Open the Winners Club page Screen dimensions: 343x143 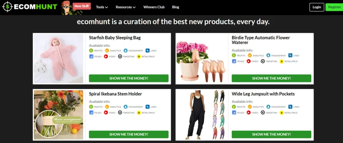[x=154, y=7]
